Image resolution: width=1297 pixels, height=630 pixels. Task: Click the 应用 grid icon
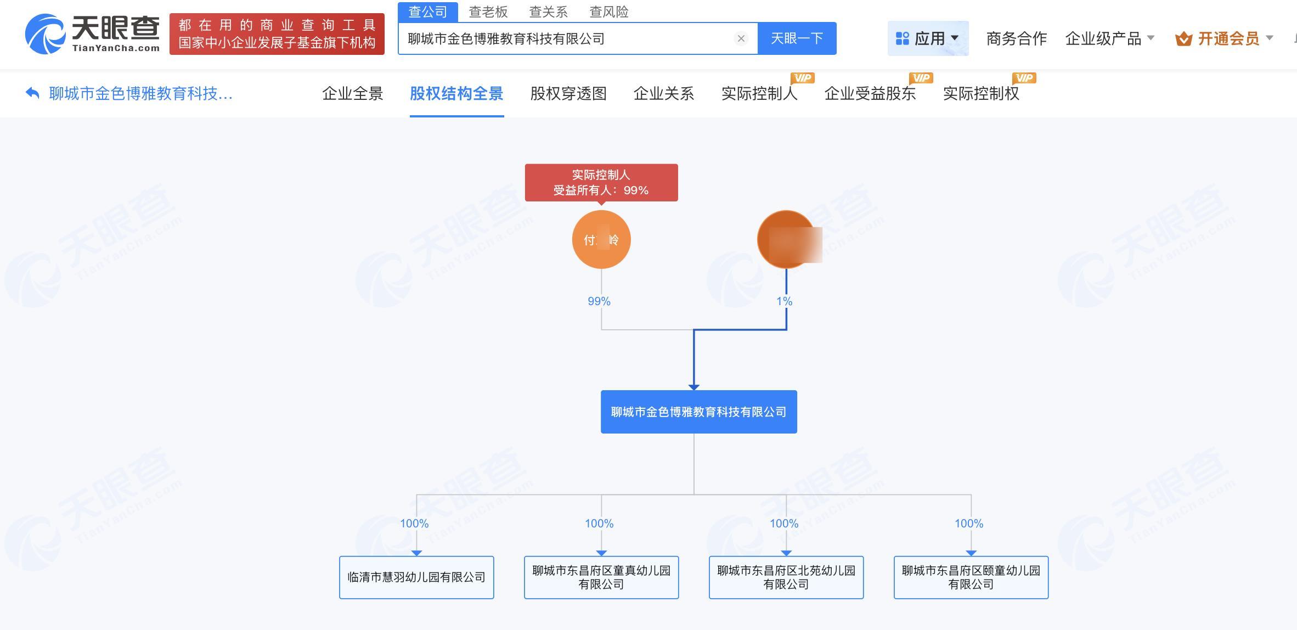pyautogui.click(x=902, y=38)
